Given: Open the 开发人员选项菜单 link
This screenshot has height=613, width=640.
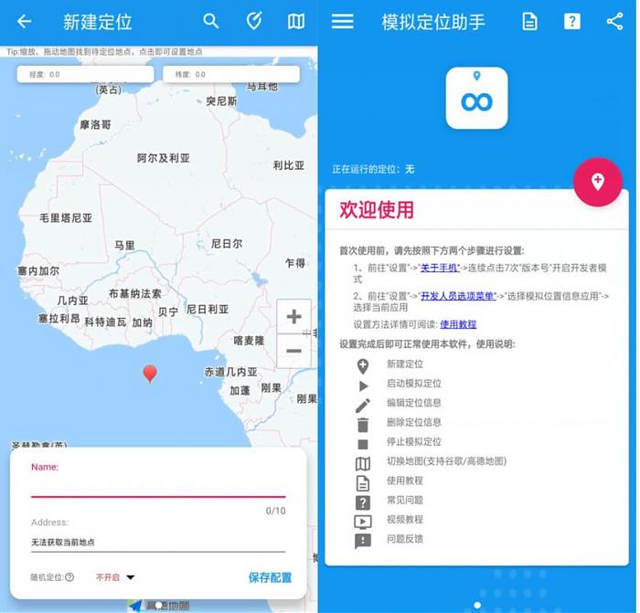Looking at the screenshot, I should [457, 295].
